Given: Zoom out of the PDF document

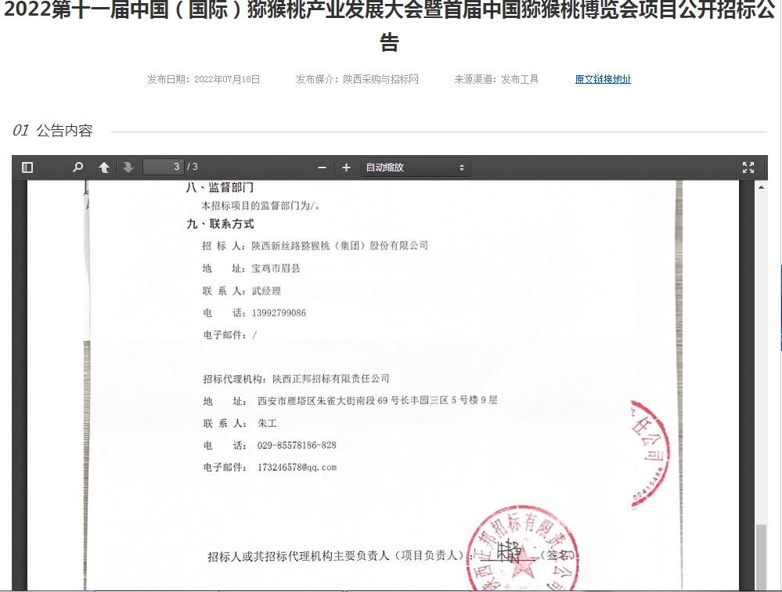Looking at the screenshot, I should pyautogui.click(x=323, y=168).
